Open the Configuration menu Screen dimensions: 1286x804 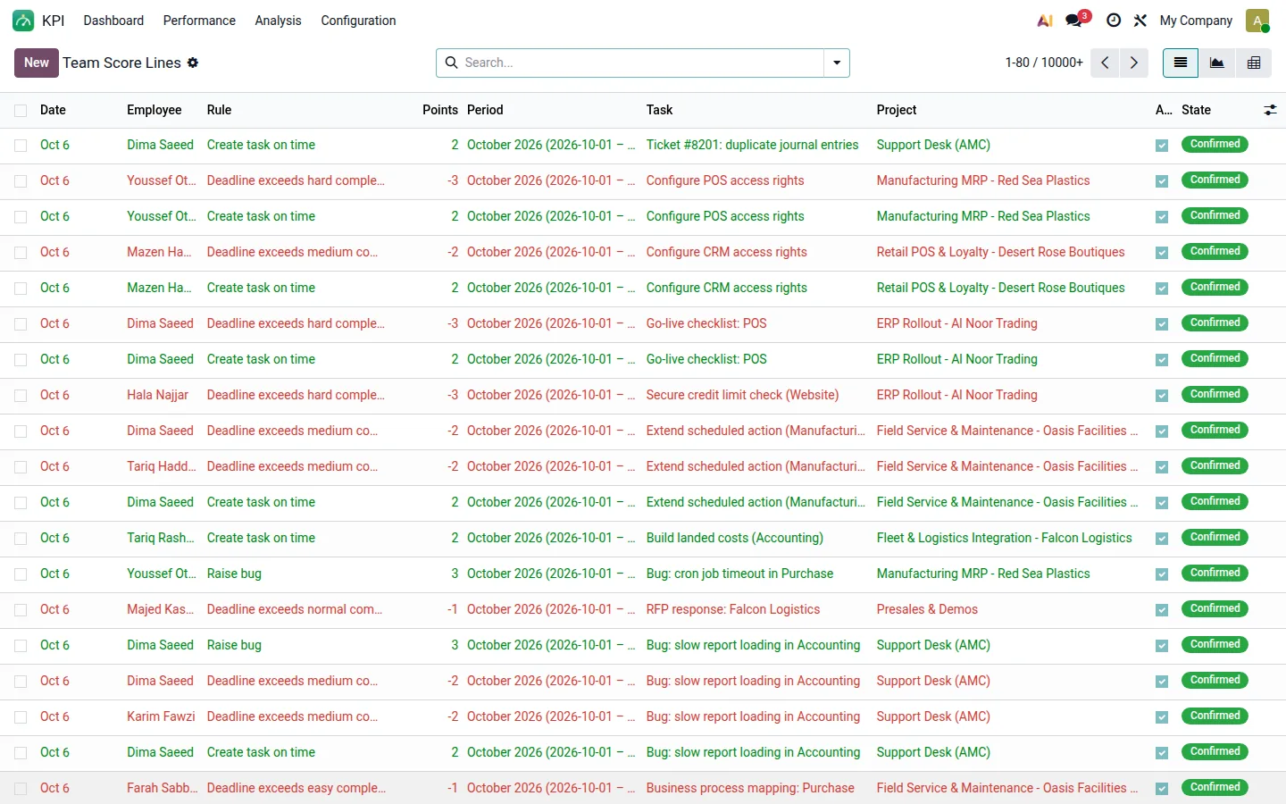tap(358, 21)
